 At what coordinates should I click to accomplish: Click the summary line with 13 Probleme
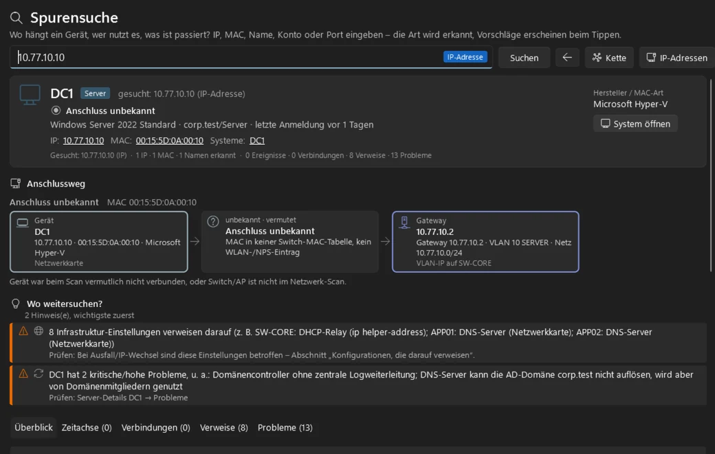pos(241,155)
